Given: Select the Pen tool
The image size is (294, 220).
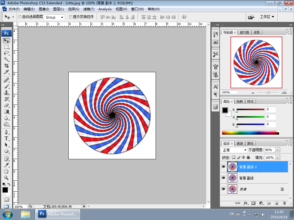Looking at the screenshot, I should [6, 132].
